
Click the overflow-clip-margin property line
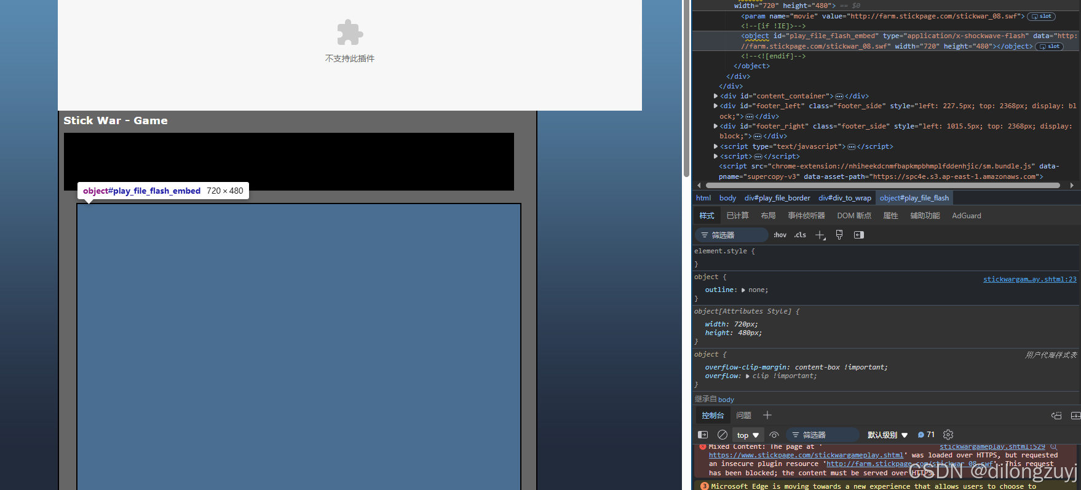(x=796, y=368)
